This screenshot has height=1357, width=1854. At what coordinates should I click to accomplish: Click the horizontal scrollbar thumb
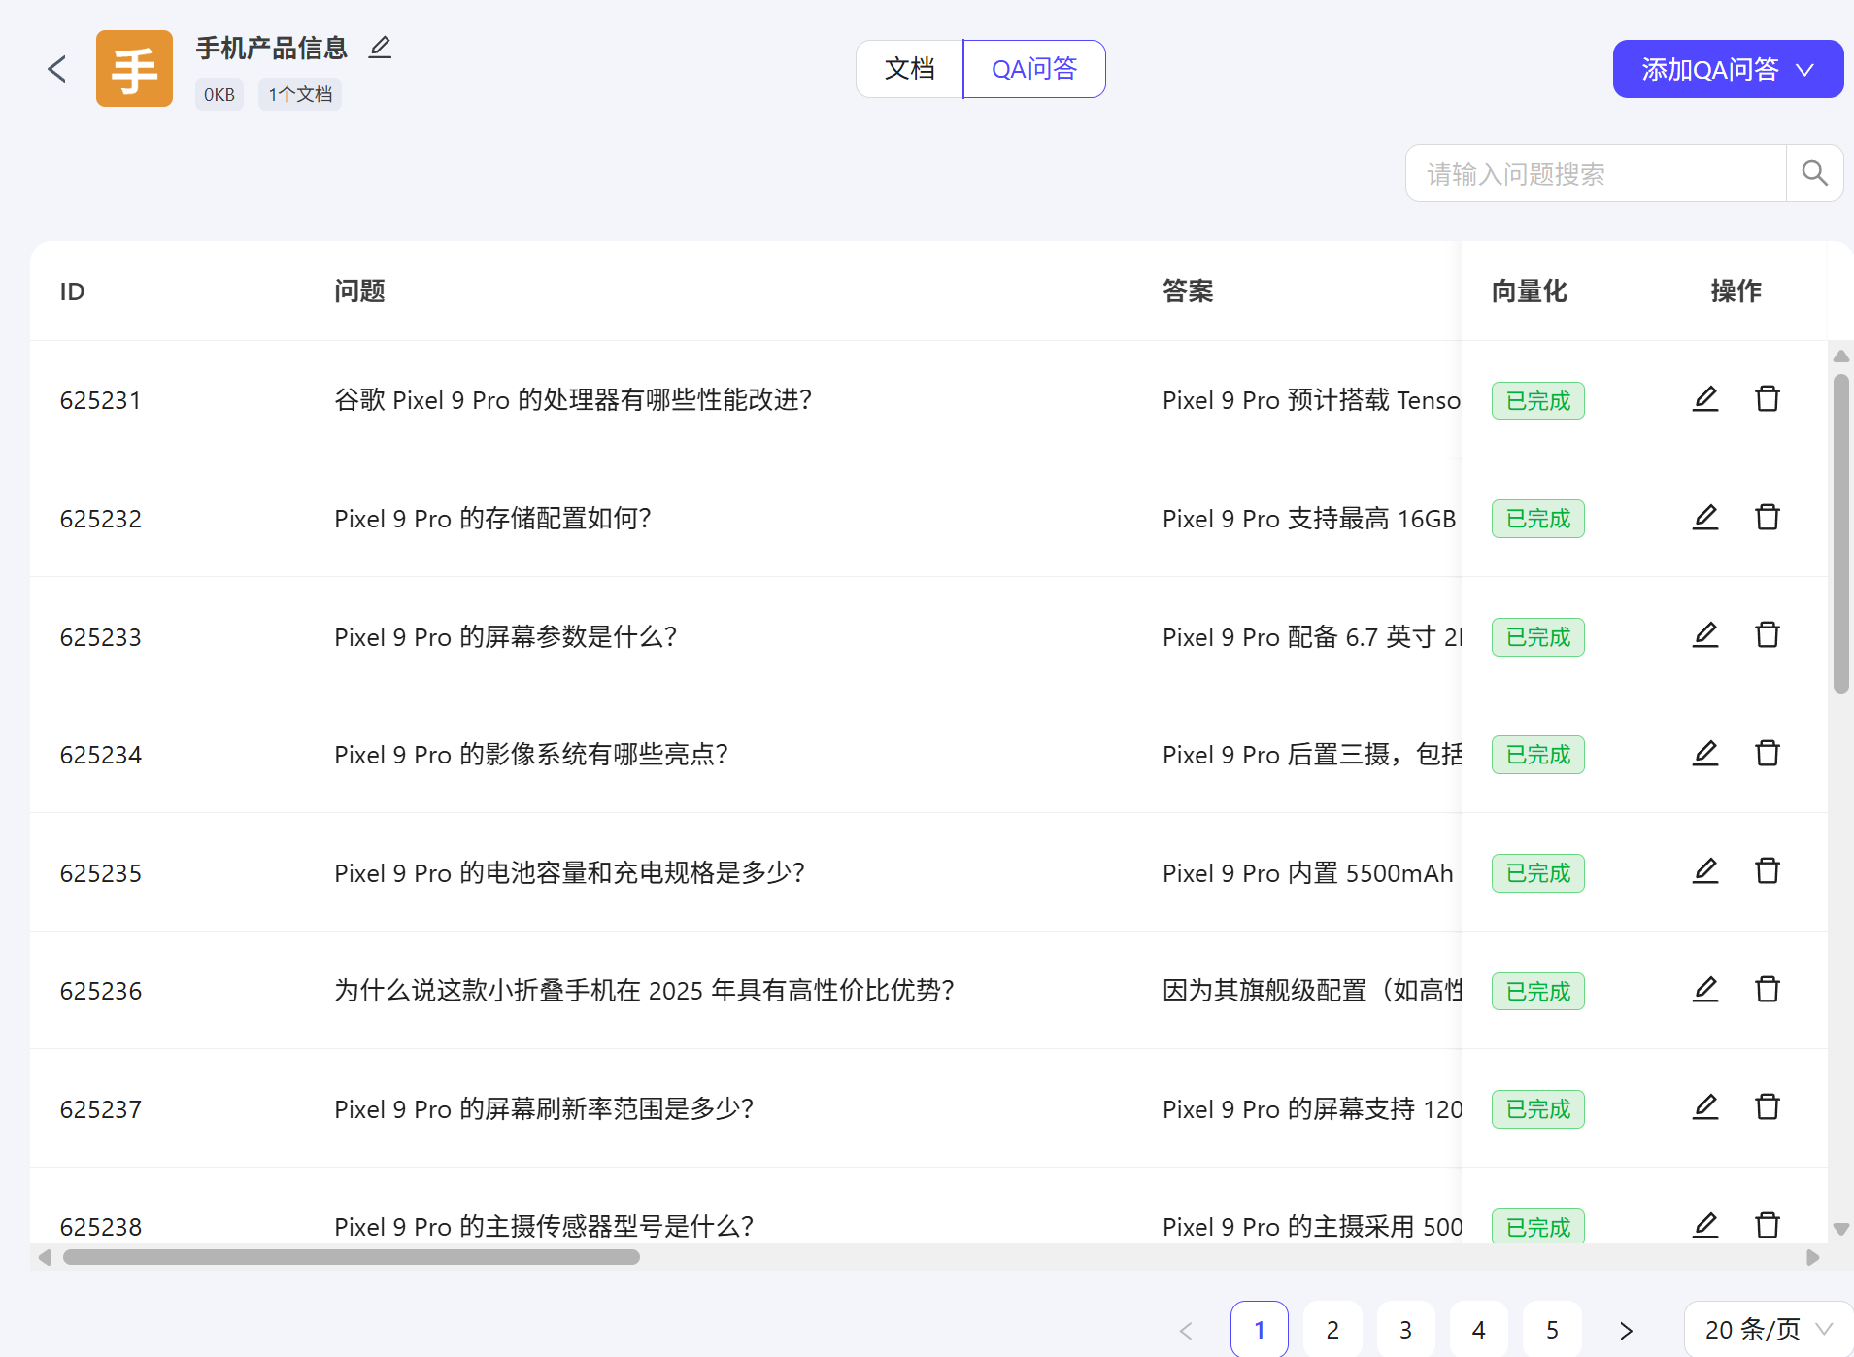point(351,1257)
